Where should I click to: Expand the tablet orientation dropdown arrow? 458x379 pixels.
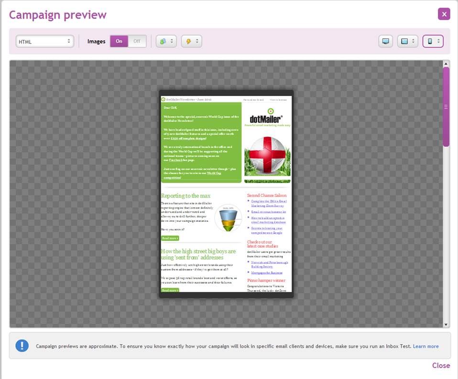414,42
